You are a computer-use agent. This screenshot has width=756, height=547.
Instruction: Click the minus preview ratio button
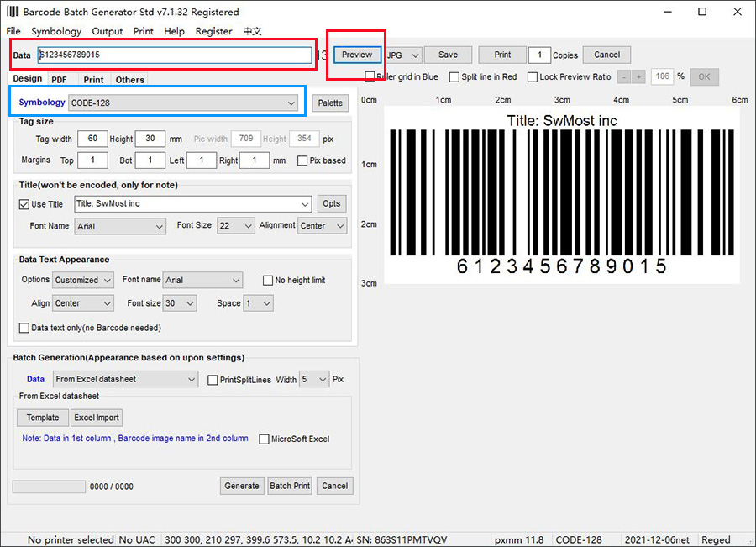pyautogui.click(x=624, y=76)
